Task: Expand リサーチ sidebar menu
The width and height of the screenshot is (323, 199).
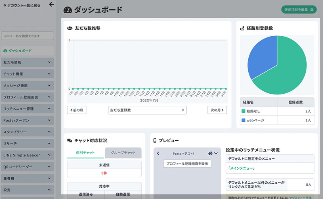Action: pos(27,144)
